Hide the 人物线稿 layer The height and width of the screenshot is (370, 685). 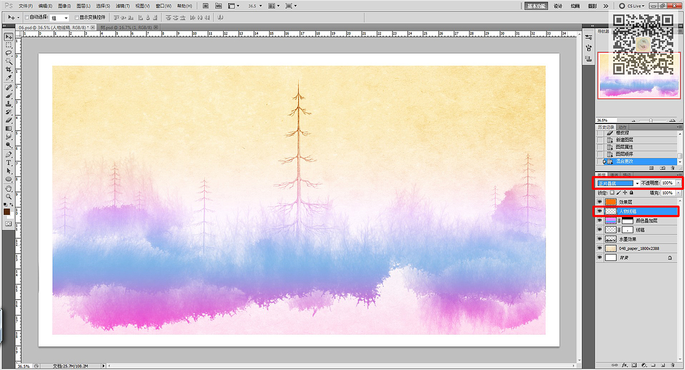click(x=599, y=211)
